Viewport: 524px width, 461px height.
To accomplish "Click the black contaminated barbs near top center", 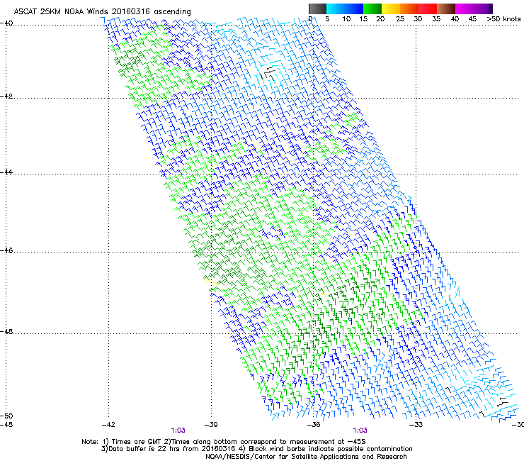I will pyautogui.click(x=269, y=73).
